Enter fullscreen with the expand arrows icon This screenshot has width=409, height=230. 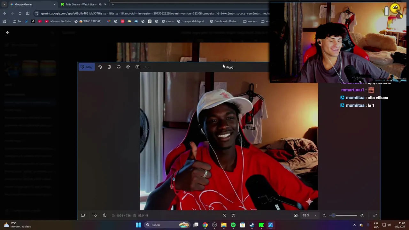pyautogui.click(x=375, y=215)
